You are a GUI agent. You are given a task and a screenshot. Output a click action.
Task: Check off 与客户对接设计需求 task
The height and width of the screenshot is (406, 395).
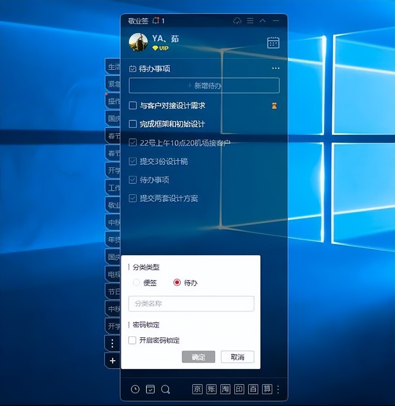[133, 105]
